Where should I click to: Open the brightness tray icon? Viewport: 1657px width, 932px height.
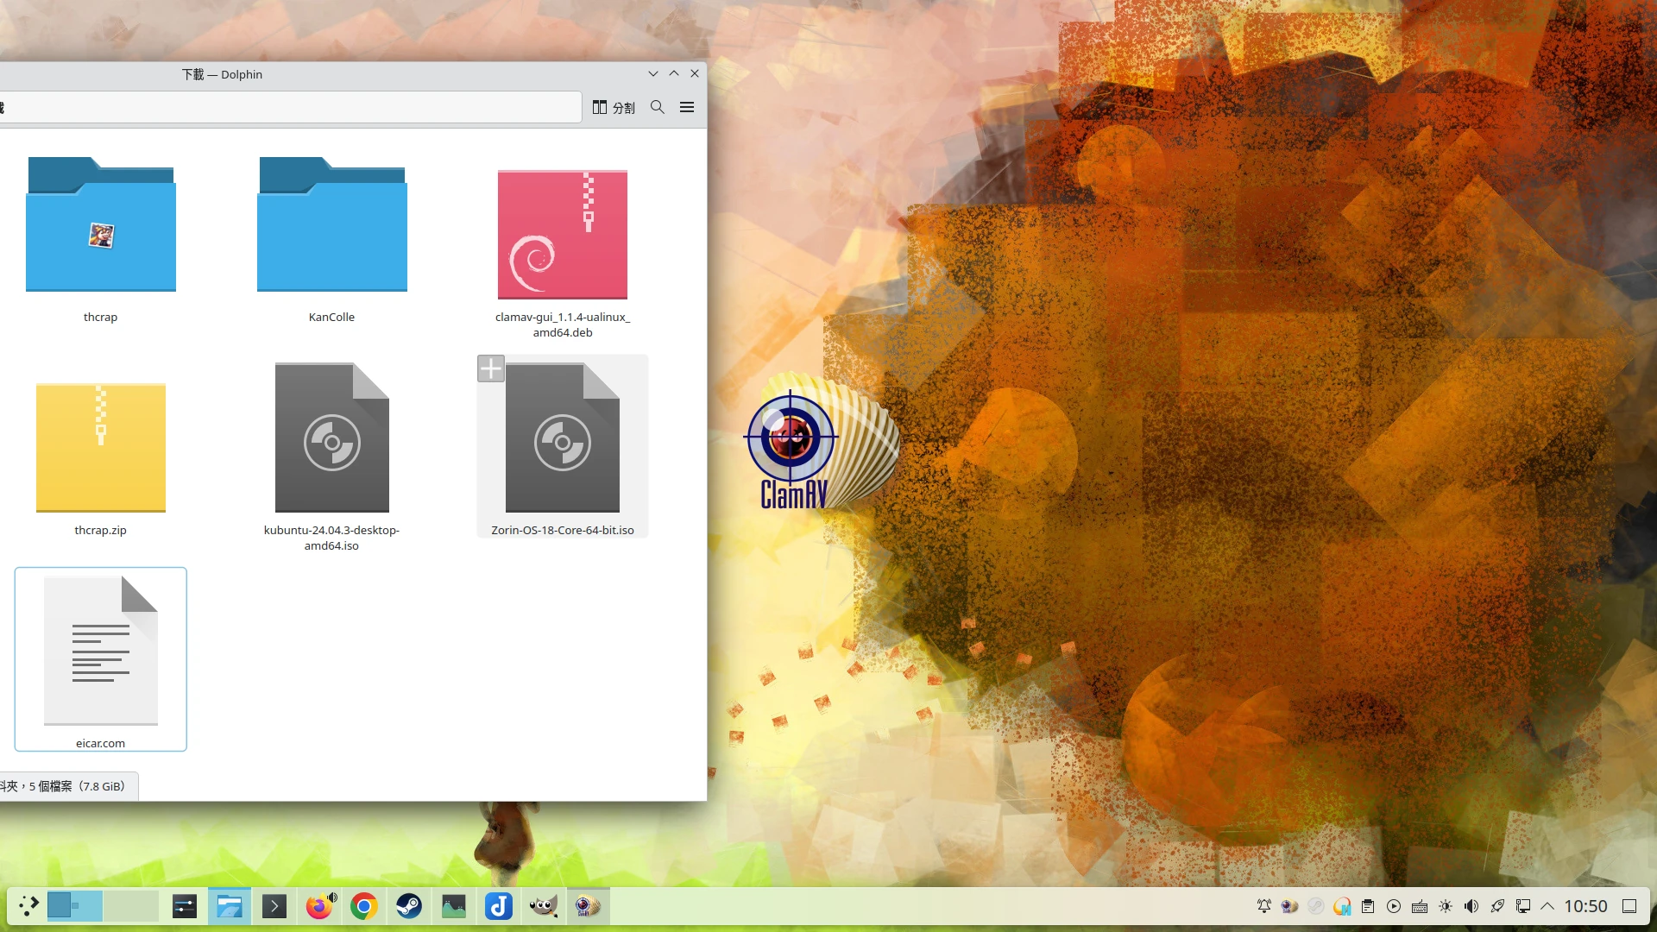(1446, 906)
